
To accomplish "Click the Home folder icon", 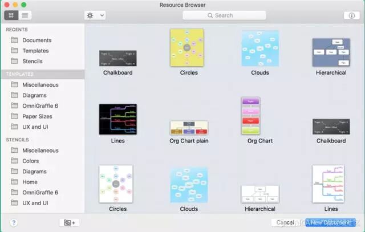I will [x=14, y=181].
